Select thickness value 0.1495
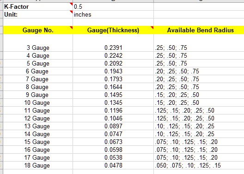This screenshot has height=174, width=244. pos(113,95)
